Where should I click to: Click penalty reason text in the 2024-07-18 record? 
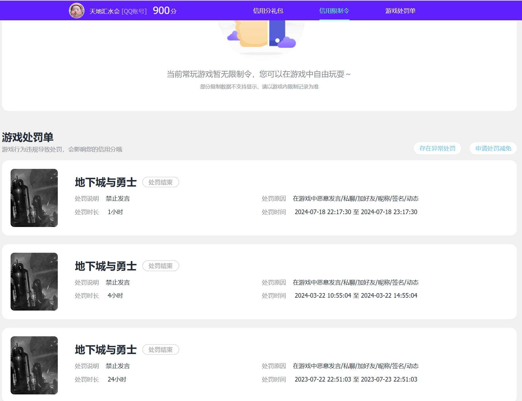356,198
